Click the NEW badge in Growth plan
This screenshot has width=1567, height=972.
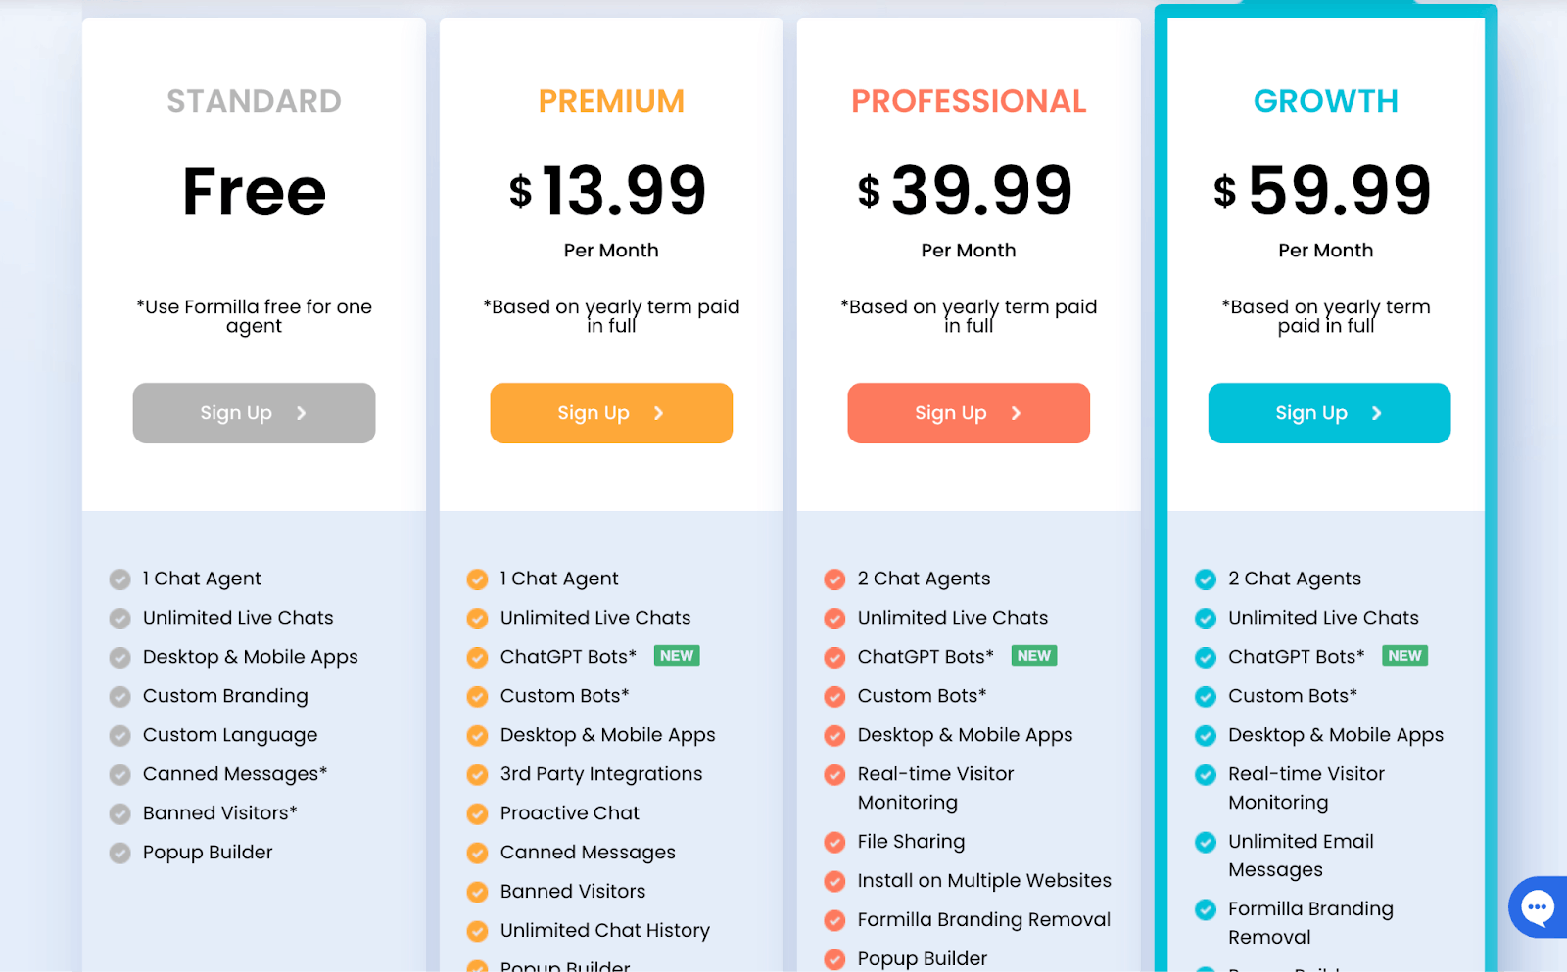tap(1405, 656)
